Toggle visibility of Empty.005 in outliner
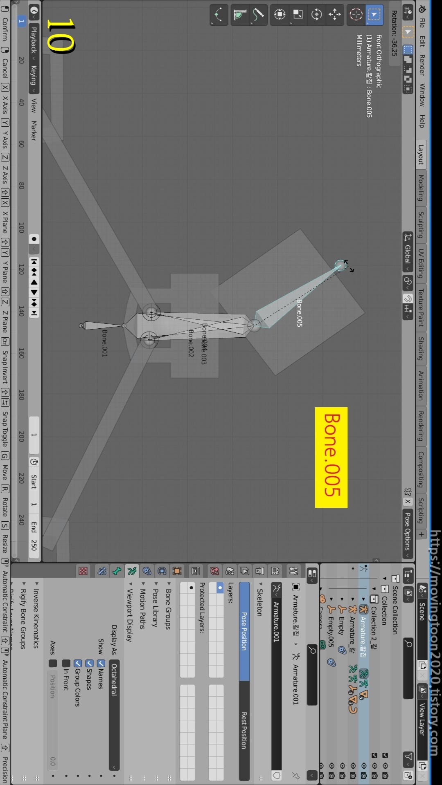 331,765
